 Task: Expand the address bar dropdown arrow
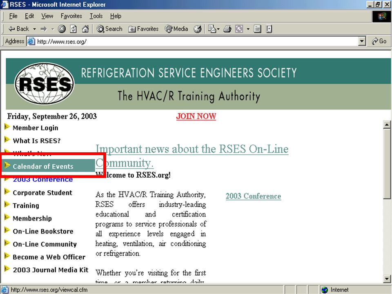coord(362,41)
